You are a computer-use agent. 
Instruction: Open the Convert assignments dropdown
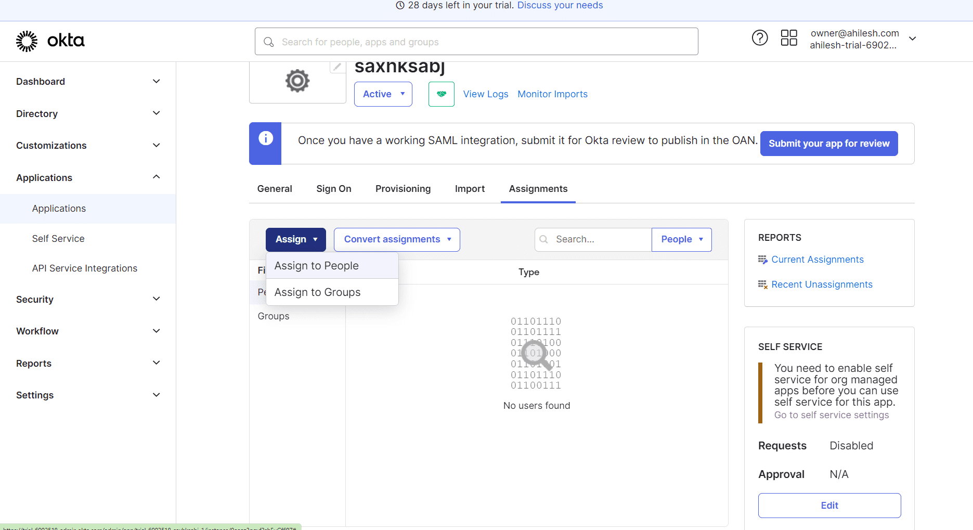click(x=397, y=240)
